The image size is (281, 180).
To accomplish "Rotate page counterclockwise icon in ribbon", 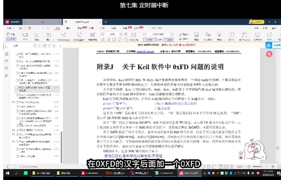I will click(x=120, y=39).
